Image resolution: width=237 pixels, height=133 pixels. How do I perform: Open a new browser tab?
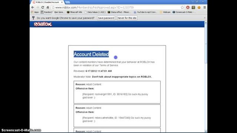point(67,2)
